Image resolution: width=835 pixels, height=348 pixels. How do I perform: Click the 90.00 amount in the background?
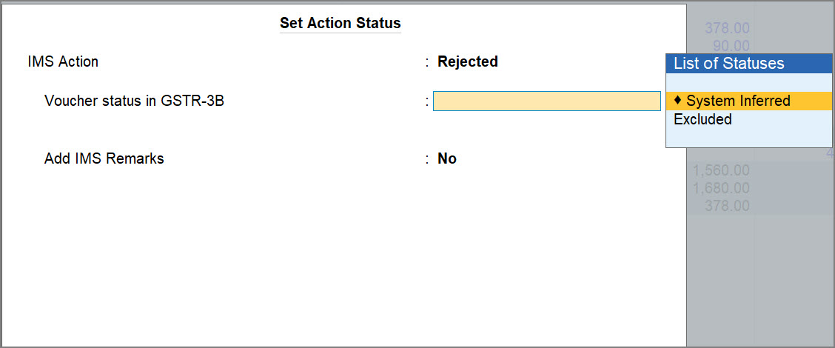[x=731, y=46]
